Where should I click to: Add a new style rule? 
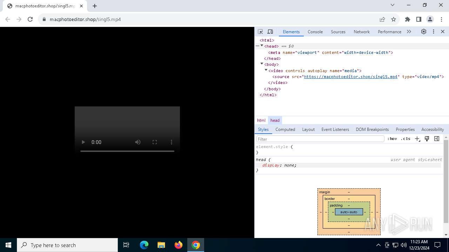click(417, 139)
